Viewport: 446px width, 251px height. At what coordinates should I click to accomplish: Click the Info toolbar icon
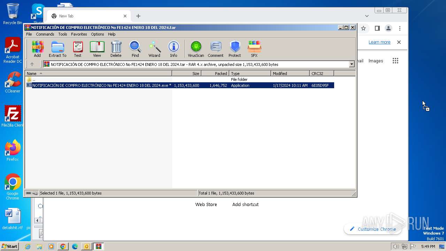[174, 49]
